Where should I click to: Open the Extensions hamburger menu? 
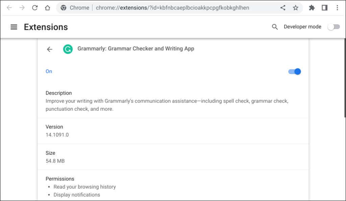(14, 27)
